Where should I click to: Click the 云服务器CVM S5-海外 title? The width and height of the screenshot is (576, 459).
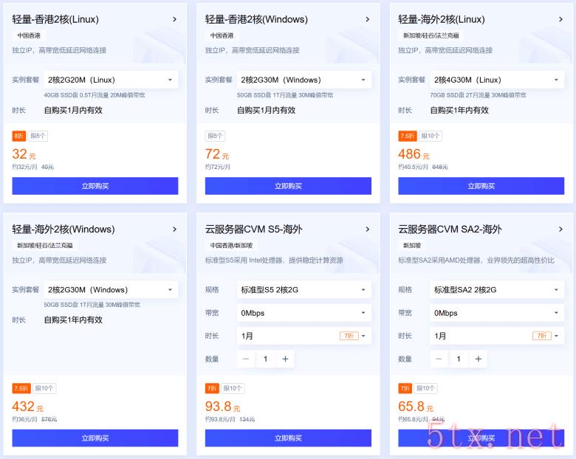point(254,229)
